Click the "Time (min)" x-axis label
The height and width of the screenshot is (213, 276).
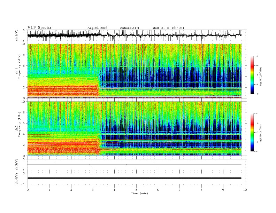click(139, 193)
